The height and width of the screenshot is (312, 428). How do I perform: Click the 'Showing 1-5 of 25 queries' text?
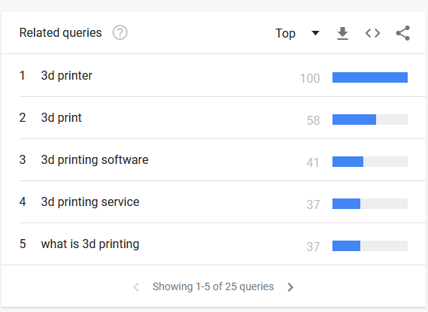point(213,286)
